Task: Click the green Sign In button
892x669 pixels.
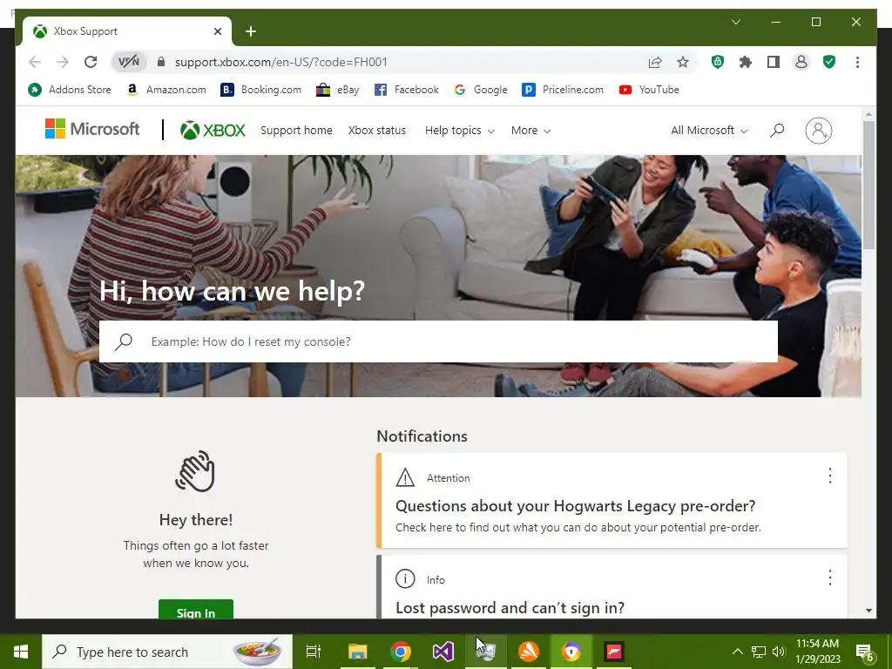Action: [x=196, y=609]
